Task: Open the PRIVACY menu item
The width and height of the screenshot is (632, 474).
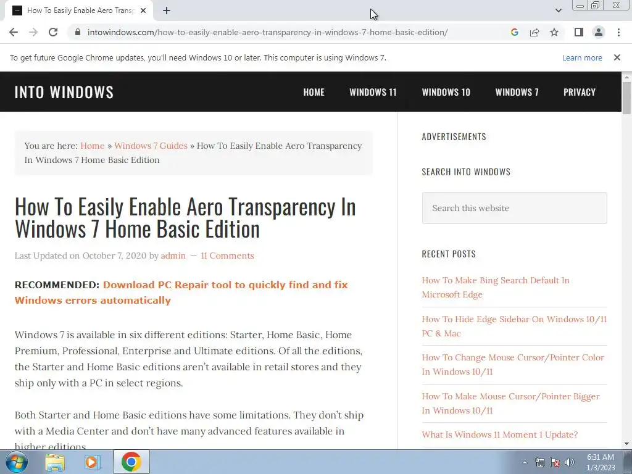Action: [x=580, y=92]
